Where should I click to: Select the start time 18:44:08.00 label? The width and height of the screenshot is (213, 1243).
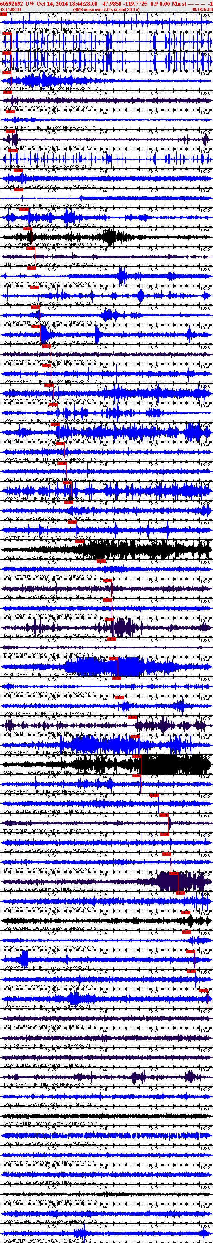[11, 9]
